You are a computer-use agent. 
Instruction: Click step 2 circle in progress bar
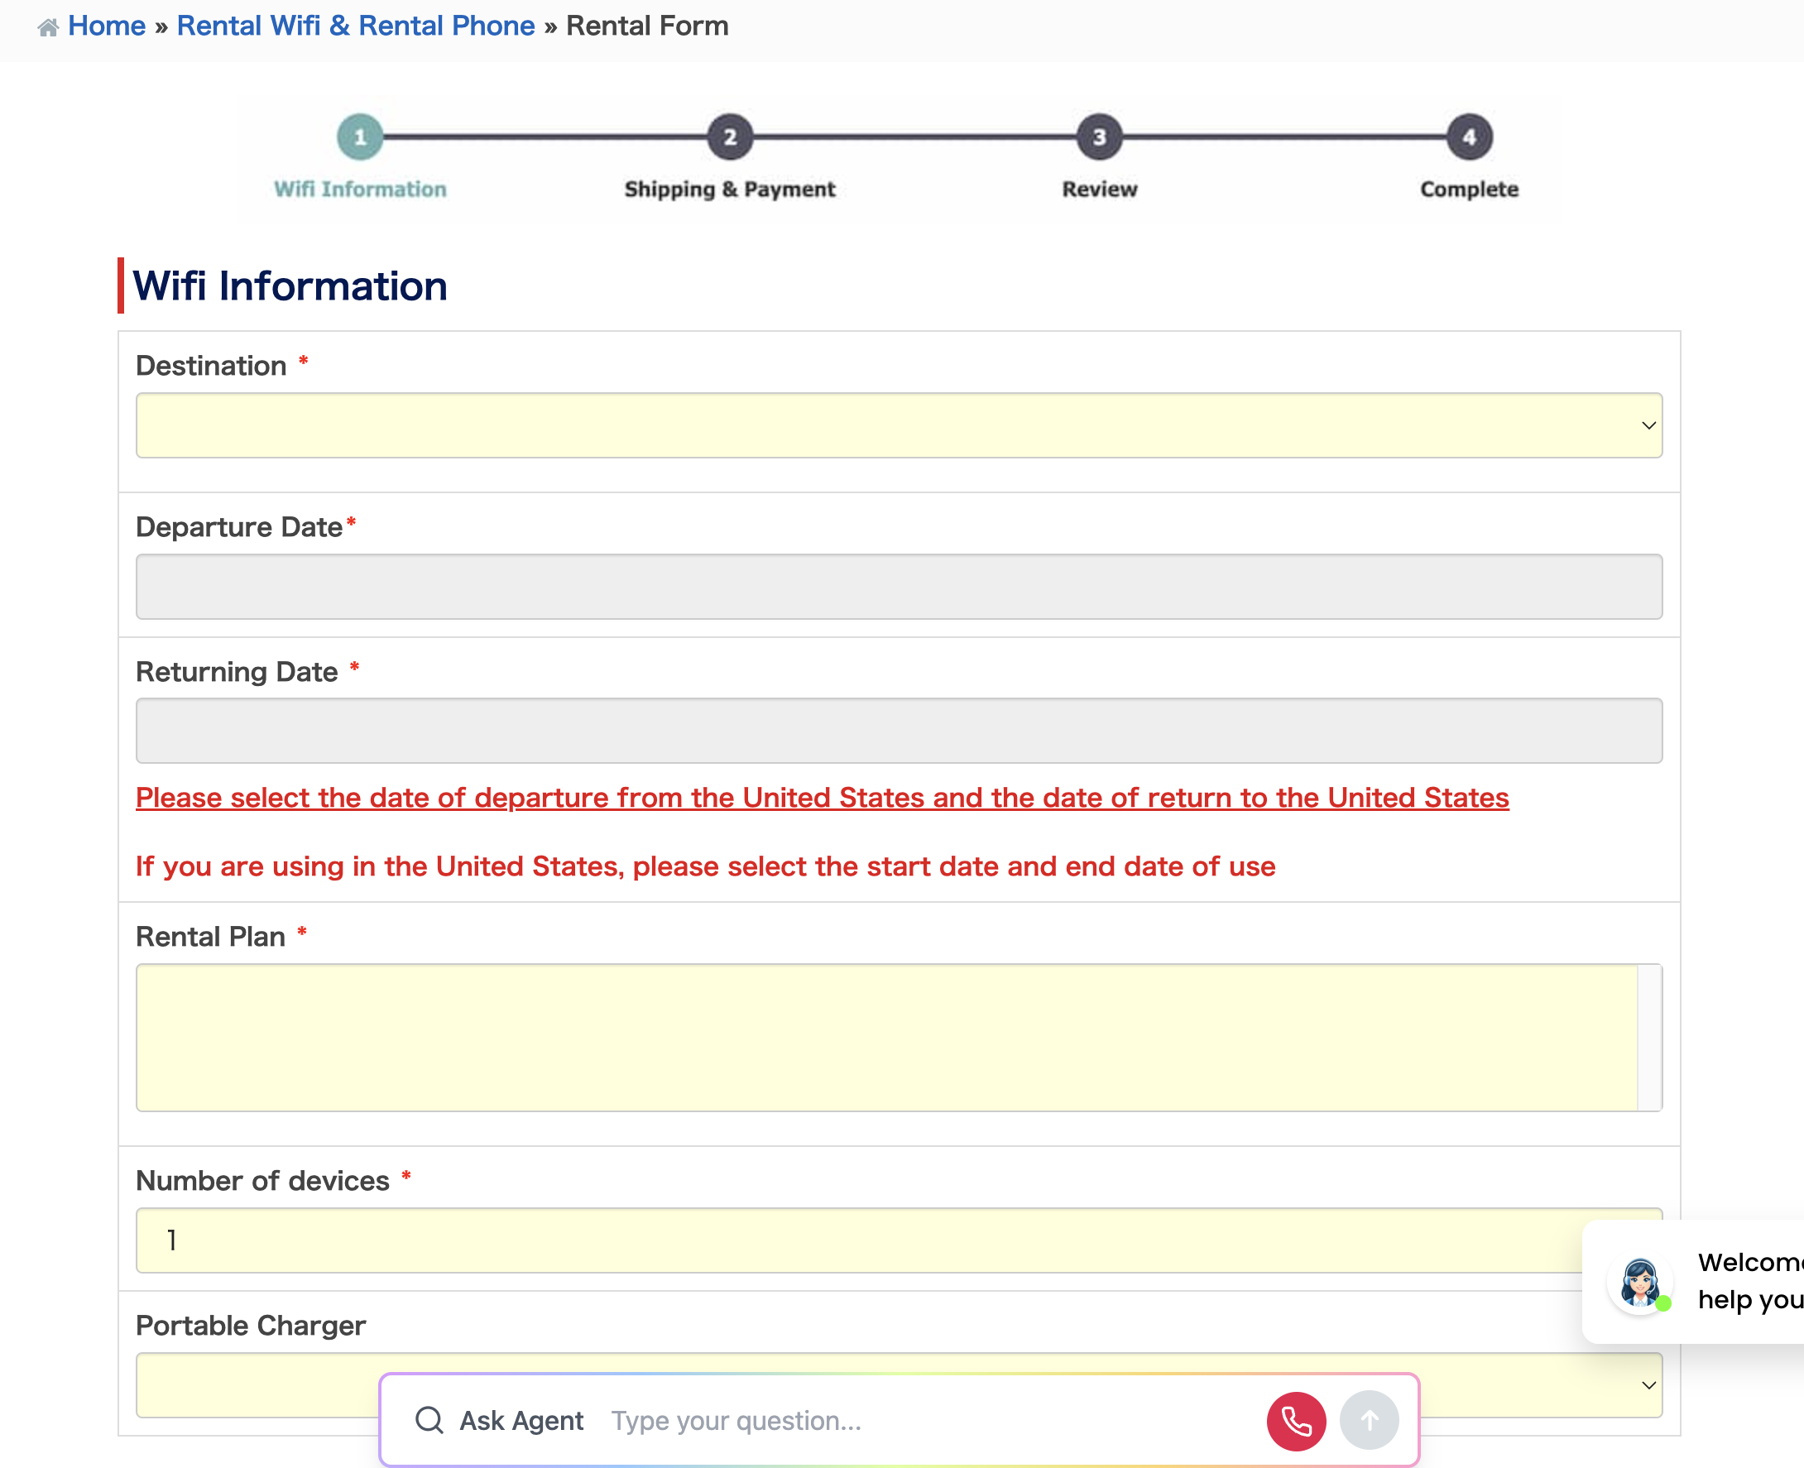[x=730, y=137]
